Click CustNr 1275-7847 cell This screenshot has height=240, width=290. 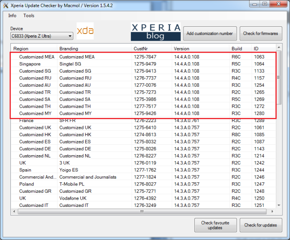(x=145, y=57)
